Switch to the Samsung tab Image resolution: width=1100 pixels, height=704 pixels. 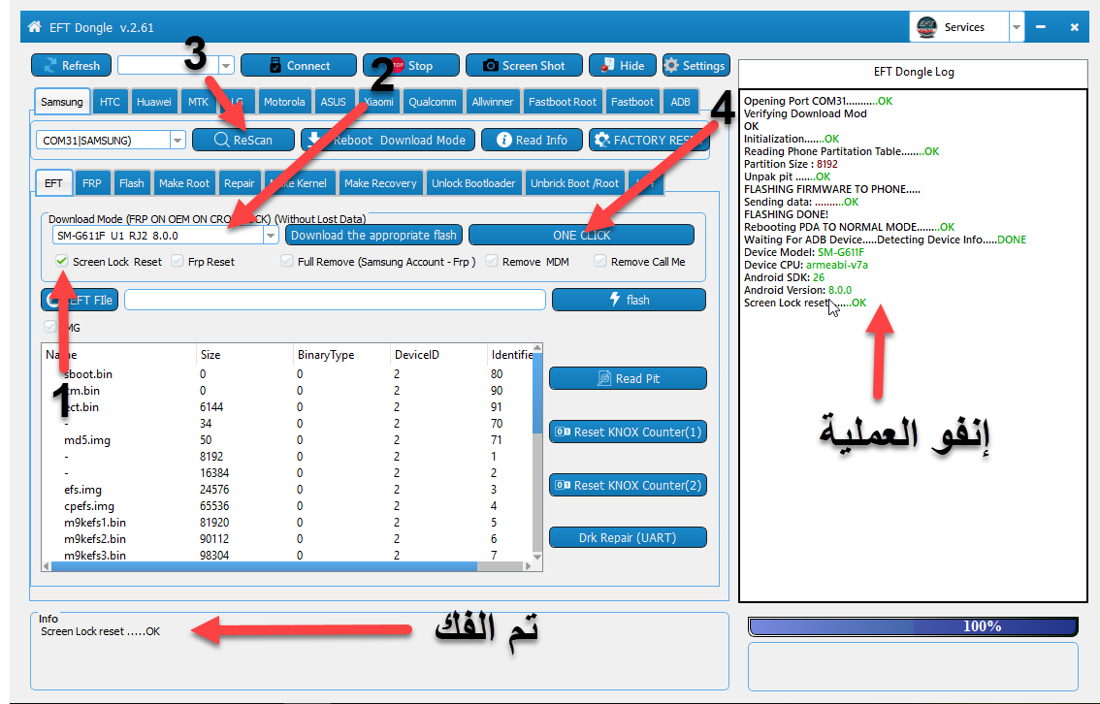click(x=62, y=102)
